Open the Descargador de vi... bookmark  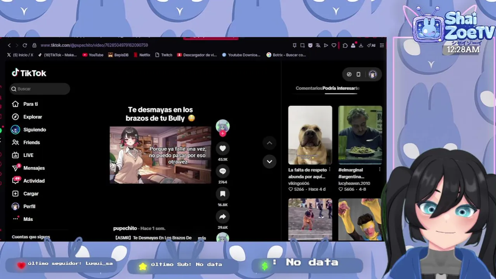click(x=197, y=55)
